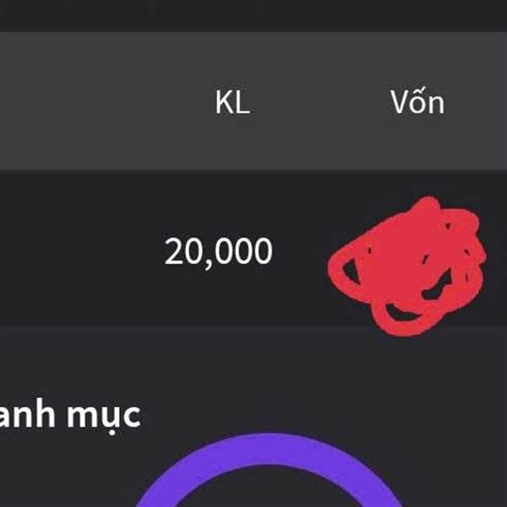The height and width of the screenshot is (507, 507).
Task: Select the right side of the purple arc
Action: coord(377,488)
